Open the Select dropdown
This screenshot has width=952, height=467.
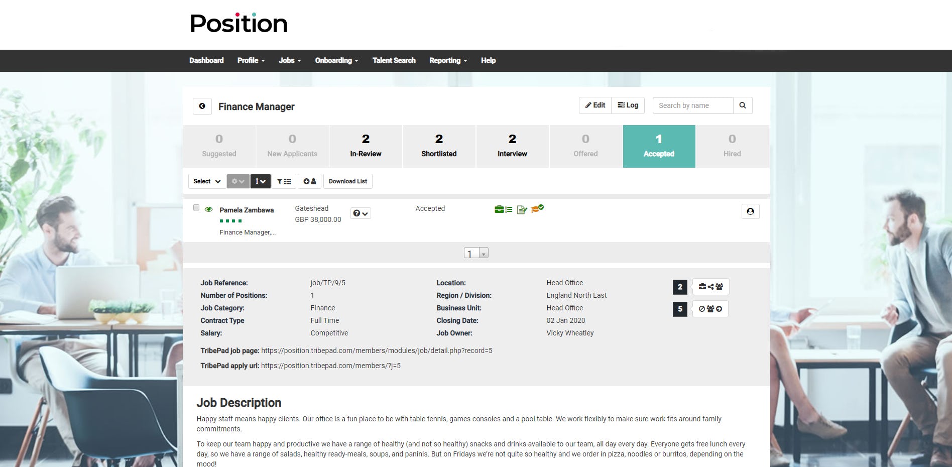206,181
